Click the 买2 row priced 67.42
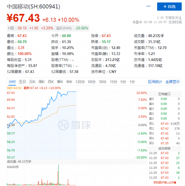Screen dimensions: 185x186 click(x=164, y=129)
